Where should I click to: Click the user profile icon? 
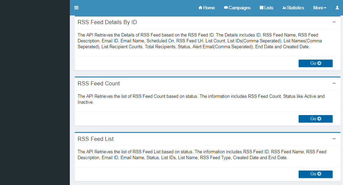(x=337, y=8)
